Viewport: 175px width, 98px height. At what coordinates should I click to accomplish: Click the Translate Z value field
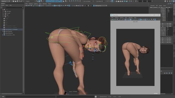point(170,12)
